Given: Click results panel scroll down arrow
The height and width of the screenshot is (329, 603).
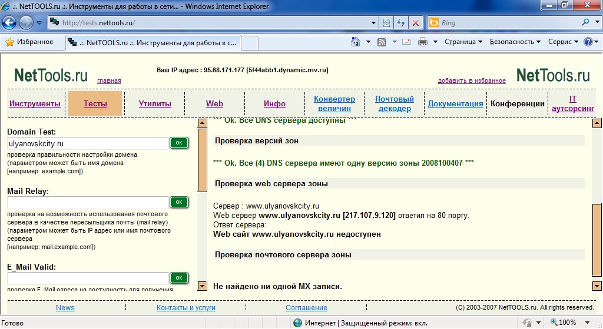Looking at the screenshot, I should (x=597, y=286).
